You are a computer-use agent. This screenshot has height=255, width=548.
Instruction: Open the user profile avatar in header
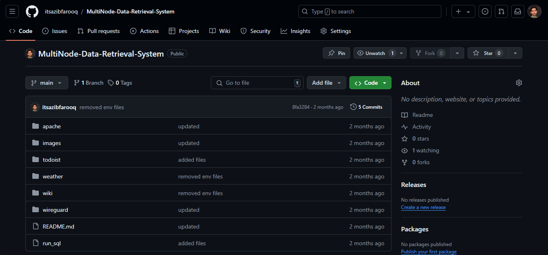tap(534, 11)
